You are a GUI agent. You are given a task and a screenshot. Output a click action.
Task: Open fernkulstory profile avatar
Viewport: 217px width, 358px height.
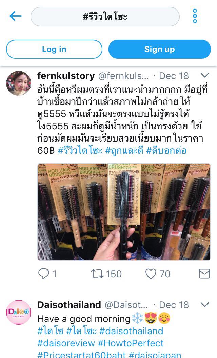click(19, 83)
